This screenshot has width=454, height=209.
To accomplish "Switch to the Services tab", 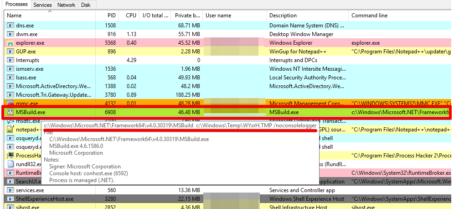I will tap(42, 5).
